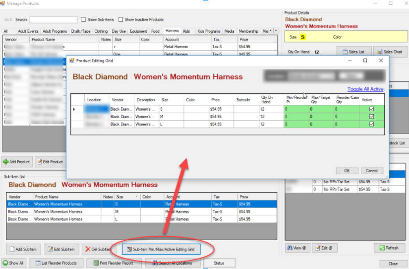Click OK in Product Editing Grid

pyautogui.click(x=347, y=171)
